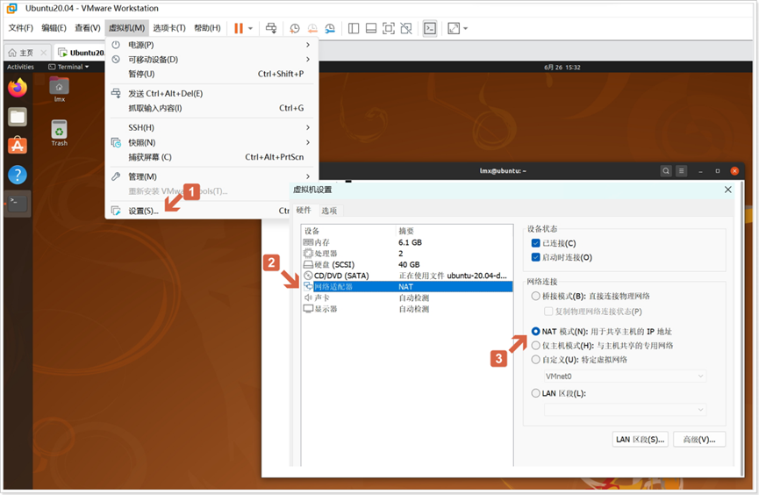Open the snapshot manager toolbar icon
Image resolution: width=759 pixels, height=495 pixels.
pos(330,29)
